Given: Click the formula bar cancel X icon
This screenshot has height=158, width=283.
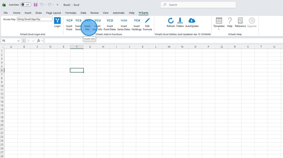Looking at the screenshot, I should click(29, 41).
